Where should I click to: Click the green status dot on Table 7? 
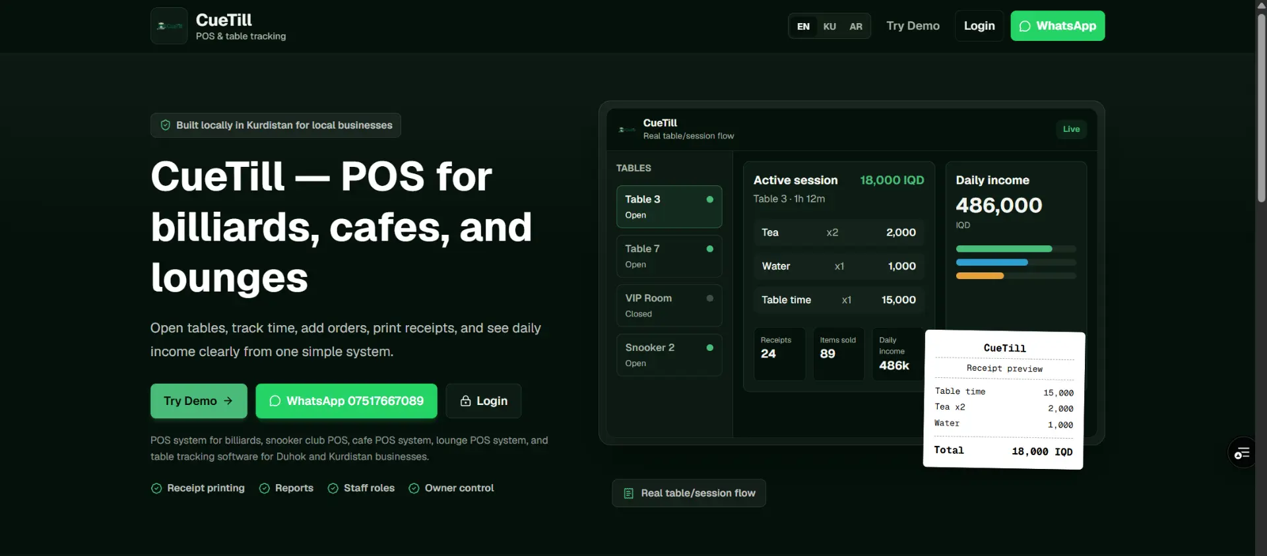coord(710,249)
